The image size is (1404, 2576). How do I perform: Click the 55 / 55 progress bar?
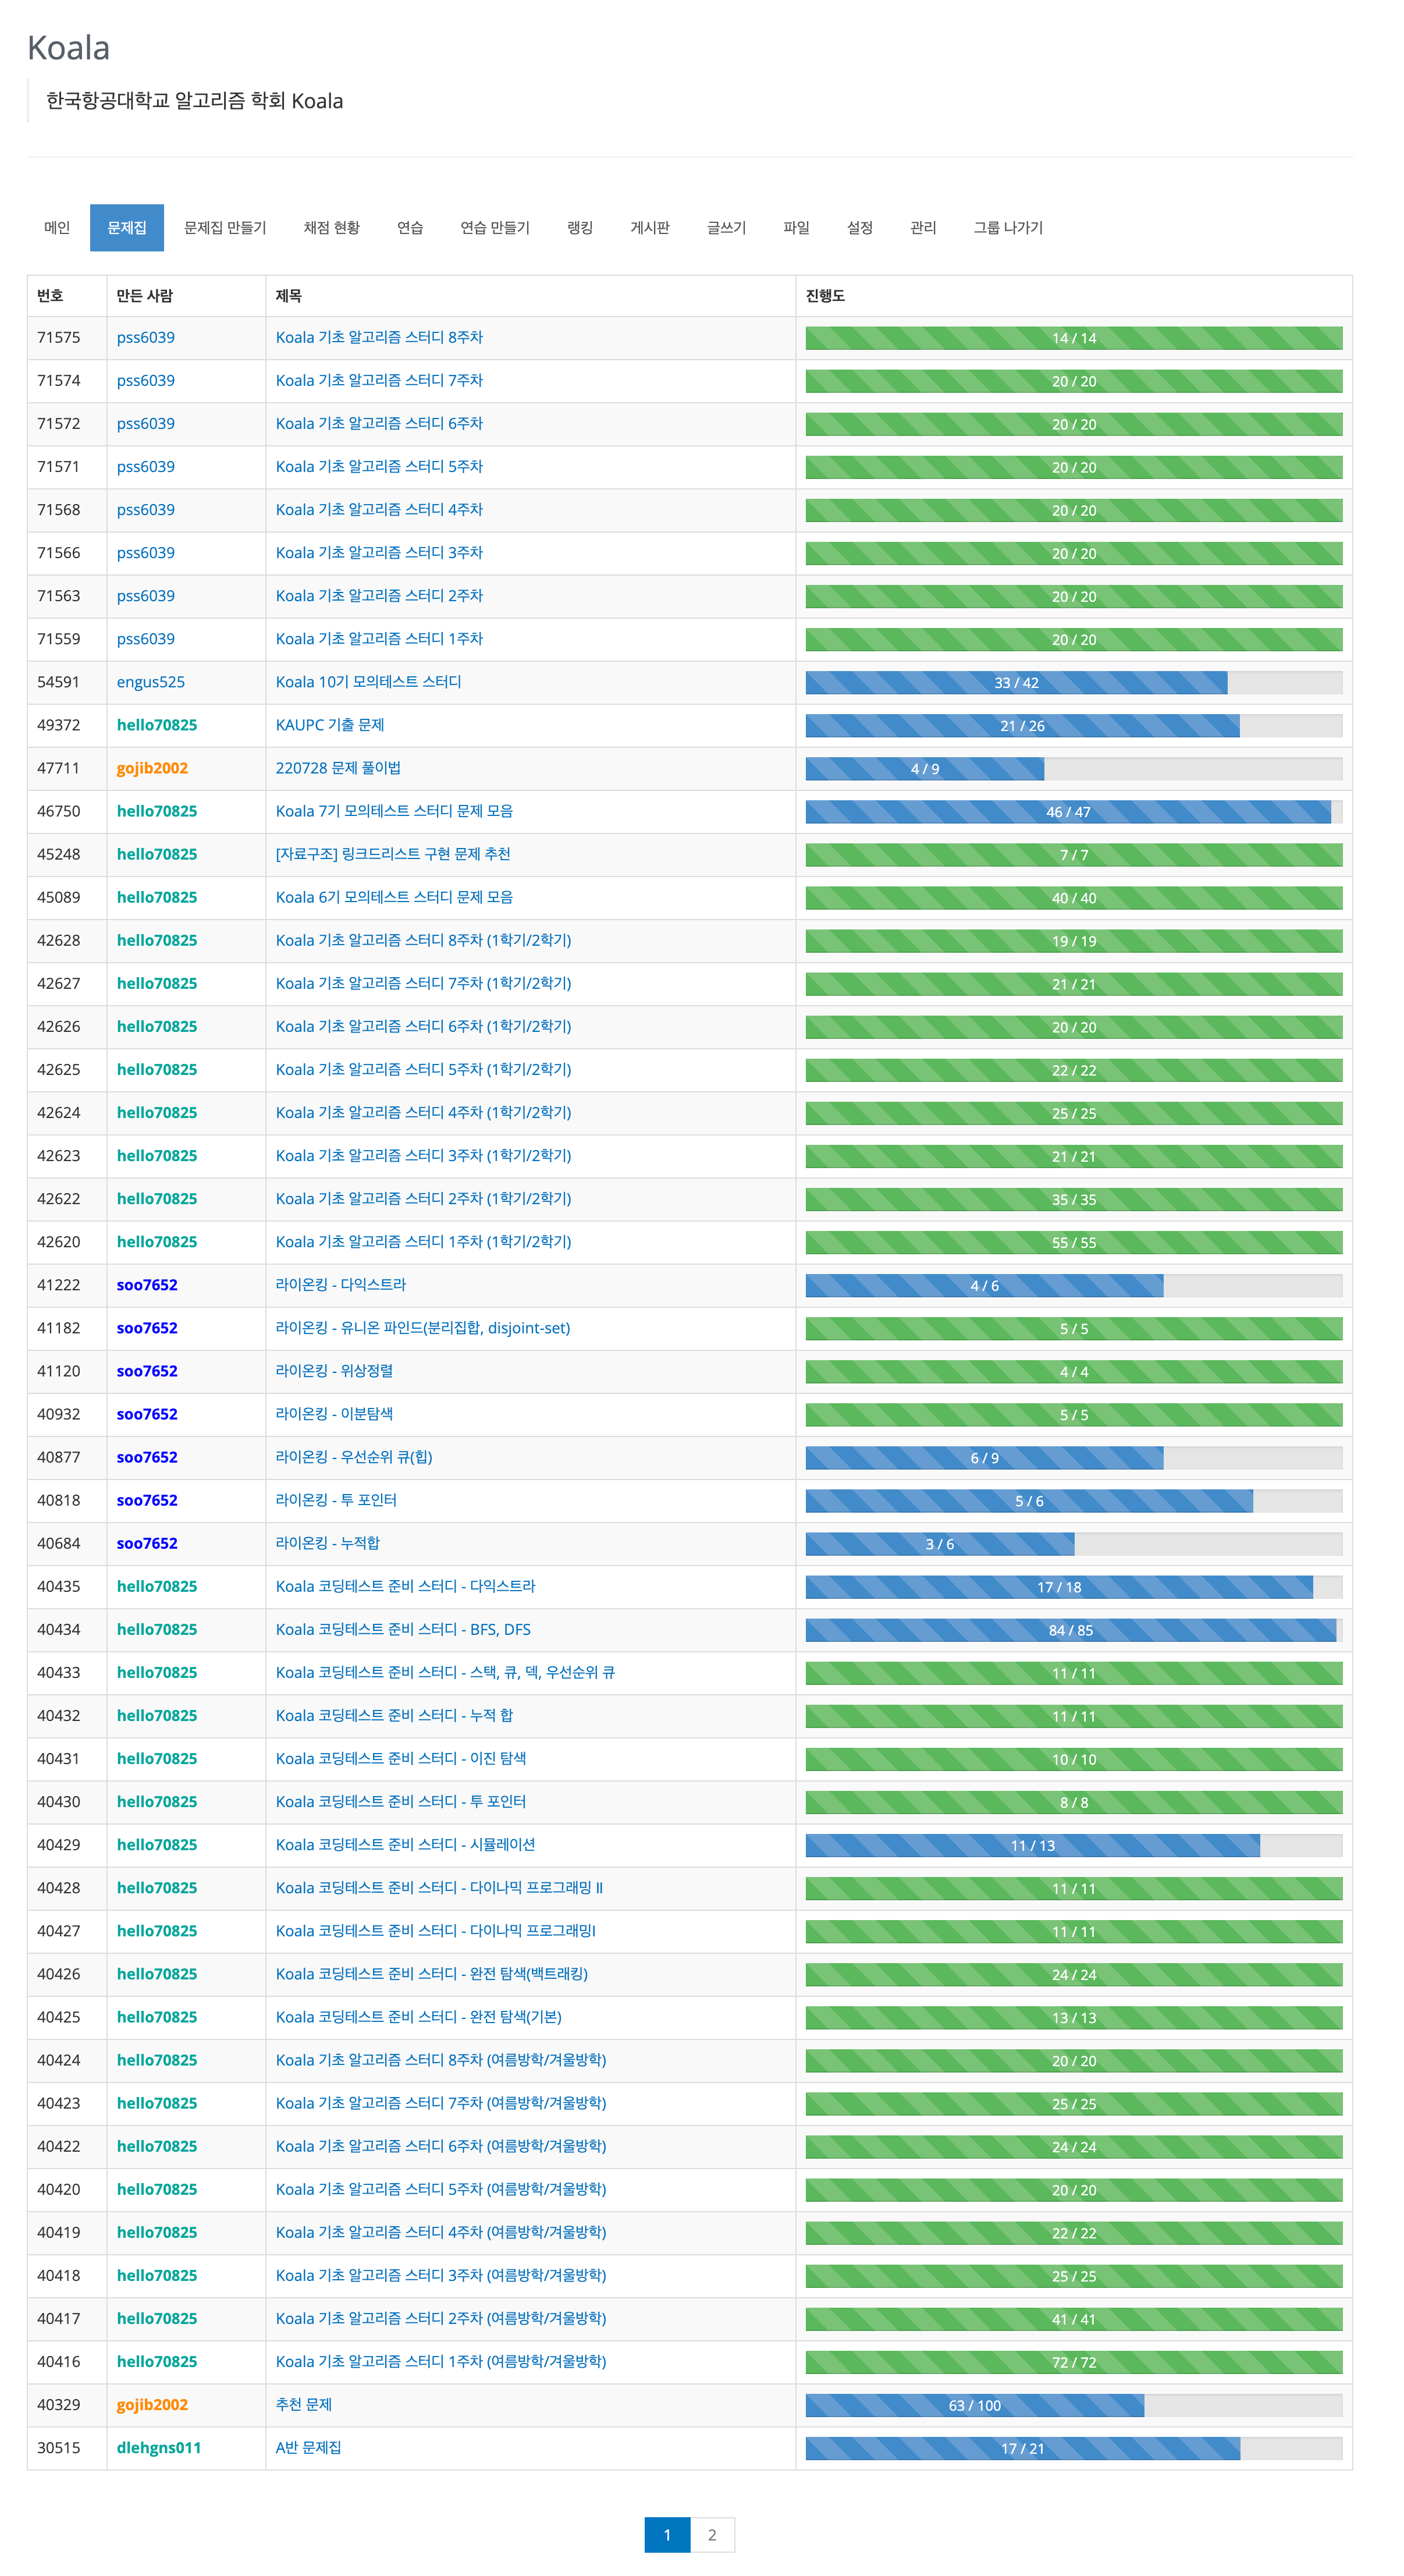click(x=1074, y=1243)
